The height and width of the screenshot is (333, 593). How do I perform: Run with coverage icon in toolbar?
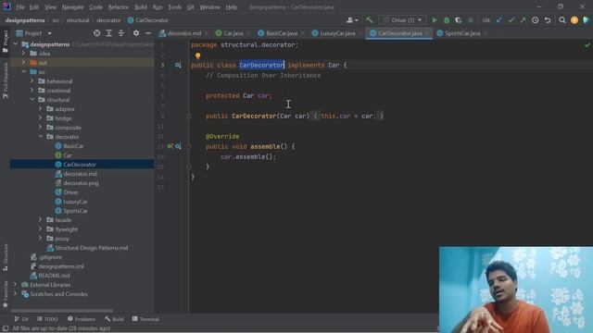click(459, 20)
